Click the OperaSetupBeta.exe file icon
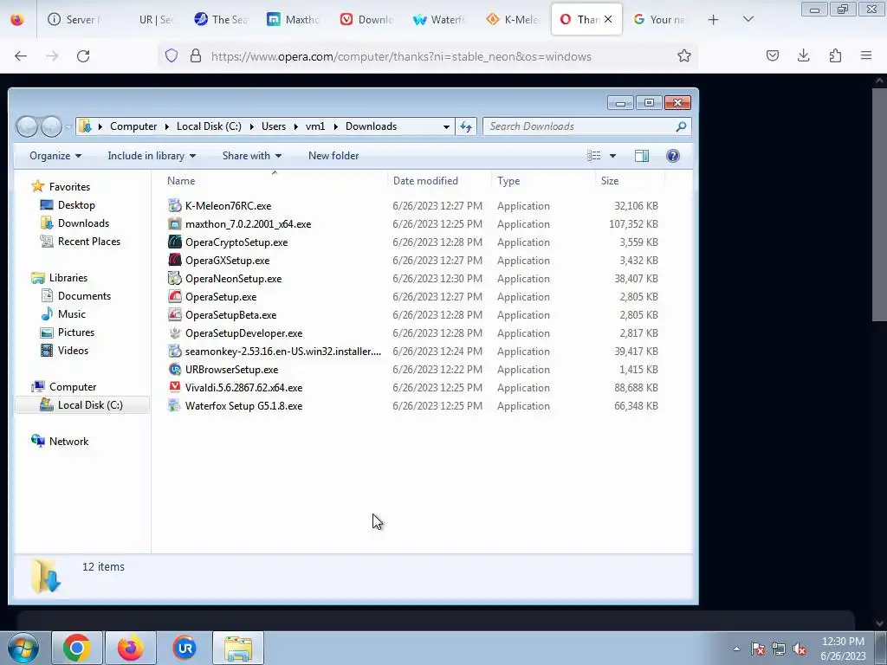 [175, 315]
